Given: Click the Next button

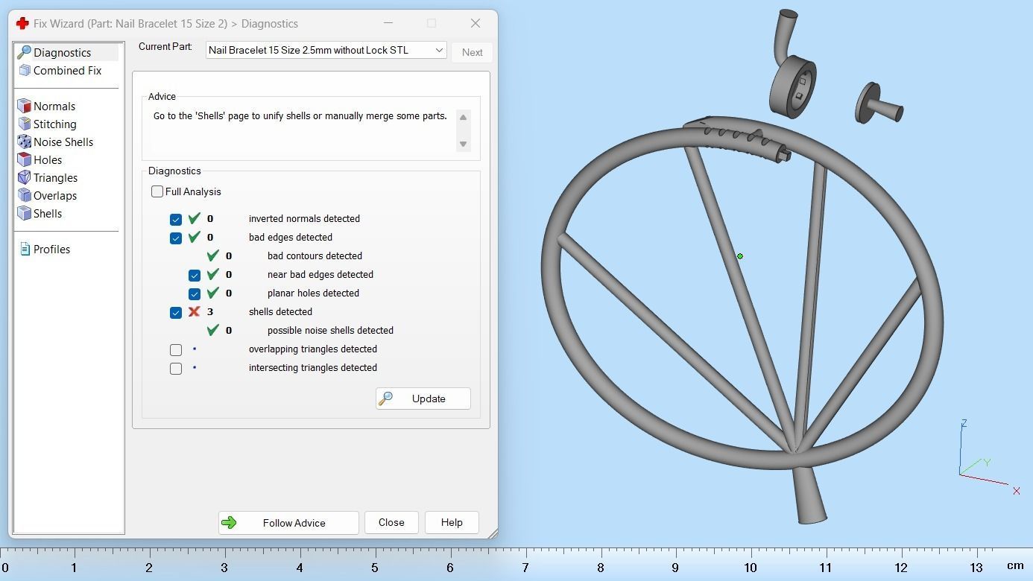Looking at the screenshot, I should [473, 52].
